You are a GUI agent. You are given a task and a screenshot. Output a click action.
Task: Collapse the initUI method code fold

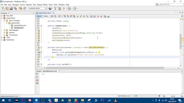point(41,64)
